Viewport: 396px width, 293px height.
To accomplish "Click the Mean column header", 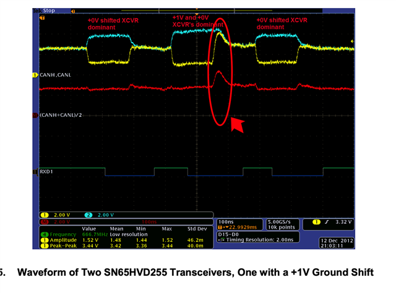I will pyautogui.click(x=116, y=229).
